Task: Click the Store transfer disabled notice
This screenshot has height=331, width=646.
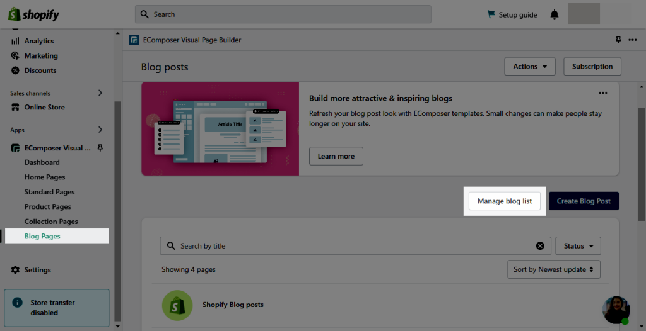Action: click(57, 308)
